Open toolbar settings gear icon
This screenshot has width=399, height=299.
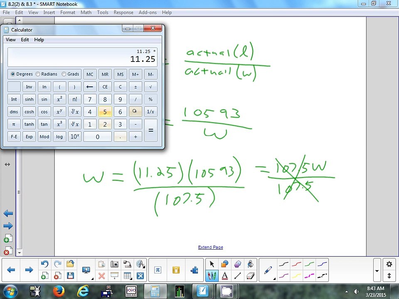click(x=389, y=264)
